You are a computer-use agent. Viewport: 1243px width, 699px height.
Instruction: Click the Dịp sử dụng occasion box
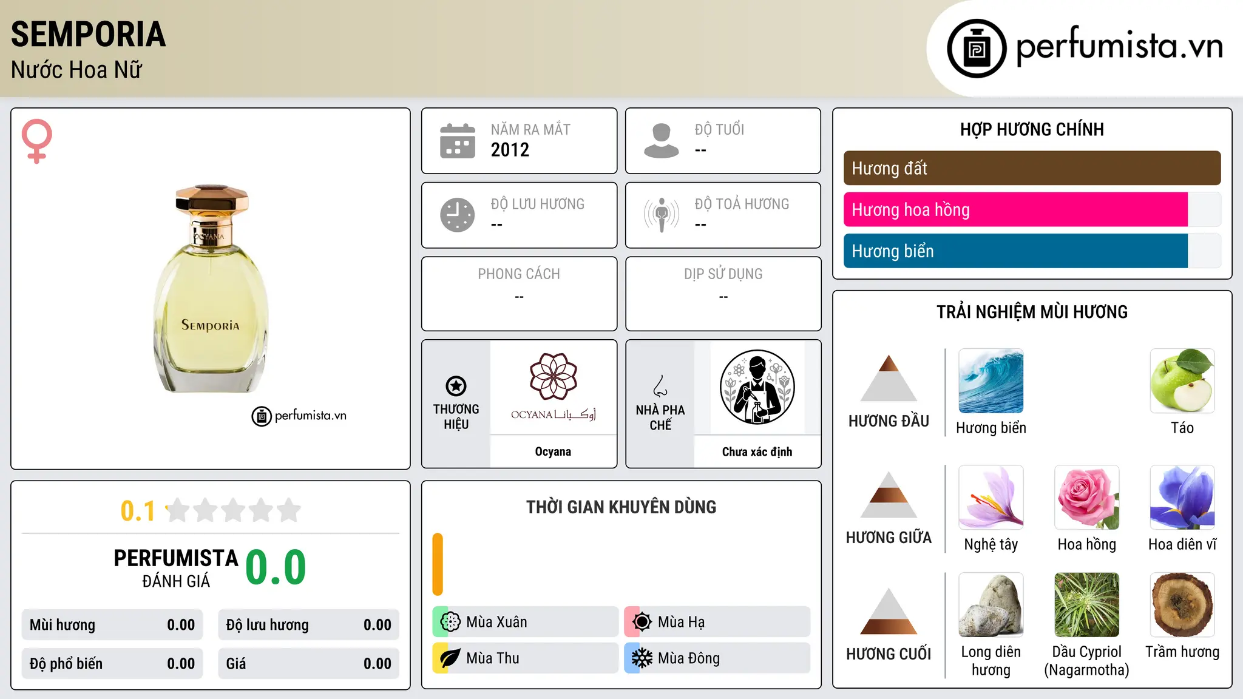click(x=723, y=294)
